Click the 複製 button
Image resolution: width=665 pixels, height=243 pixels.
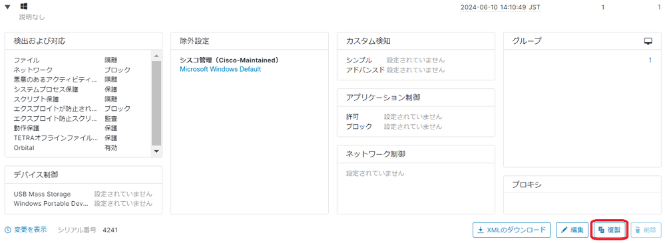[x=608, y=230]
